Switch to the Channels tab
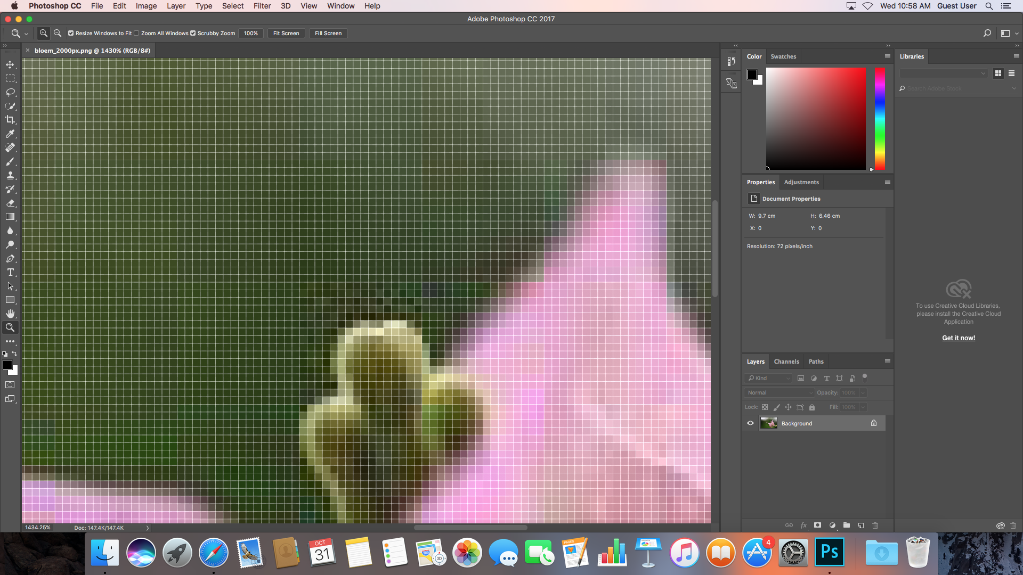Image resolution: width=1023 pixels, height=575 pixels. click(786, 362)
